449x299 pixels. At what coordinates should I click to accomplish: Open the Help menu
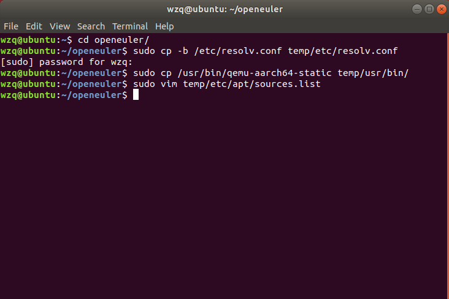click(x=164, y=26)
